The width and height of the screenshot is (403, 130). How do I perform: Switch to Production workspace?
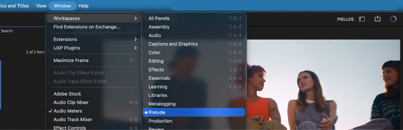(194, 121)
